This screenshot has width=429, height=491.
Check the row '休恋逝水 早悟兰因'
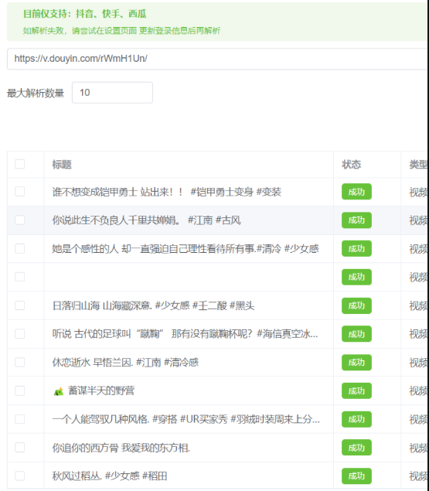pyautogui.click(x=20, y=363)
